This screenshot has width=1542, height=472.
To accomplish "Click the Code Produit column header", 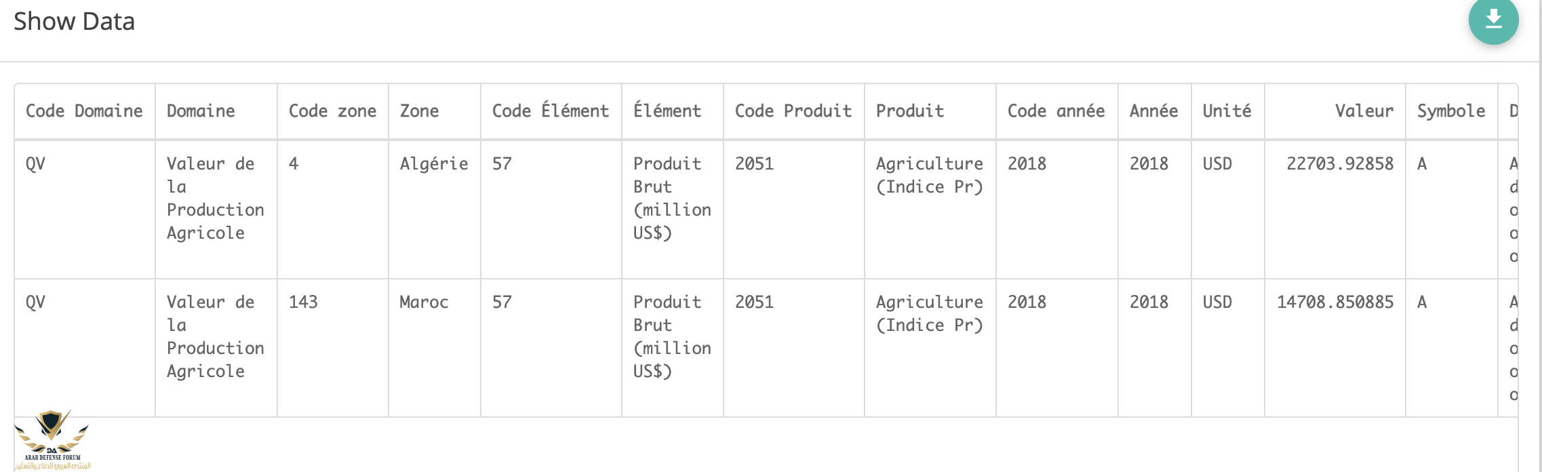I will [793, 111].
